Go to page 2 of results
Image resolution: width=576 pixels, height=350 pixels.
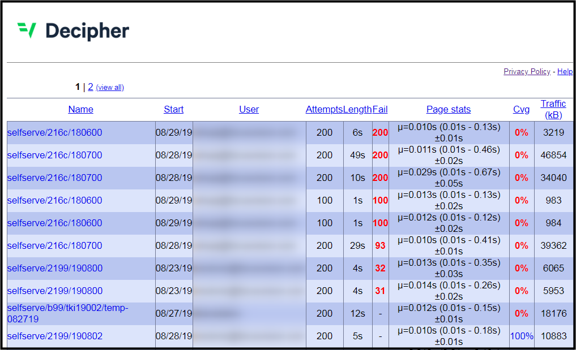click(91, 87)
